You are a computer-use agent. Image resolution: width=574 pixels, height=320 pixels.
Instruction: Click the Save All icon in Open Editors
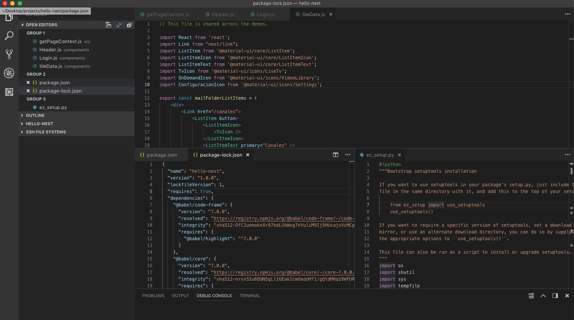(119, 25)
